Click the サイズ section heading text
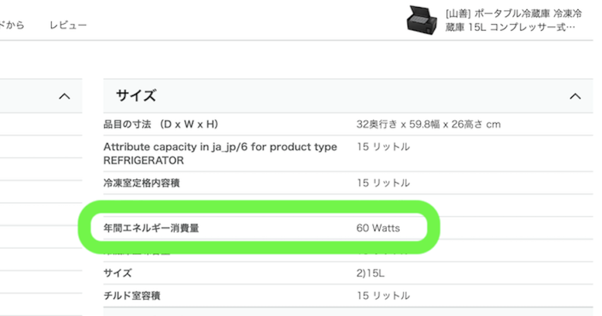This screenshot has width=602, height=316. (x=136, y=96)
